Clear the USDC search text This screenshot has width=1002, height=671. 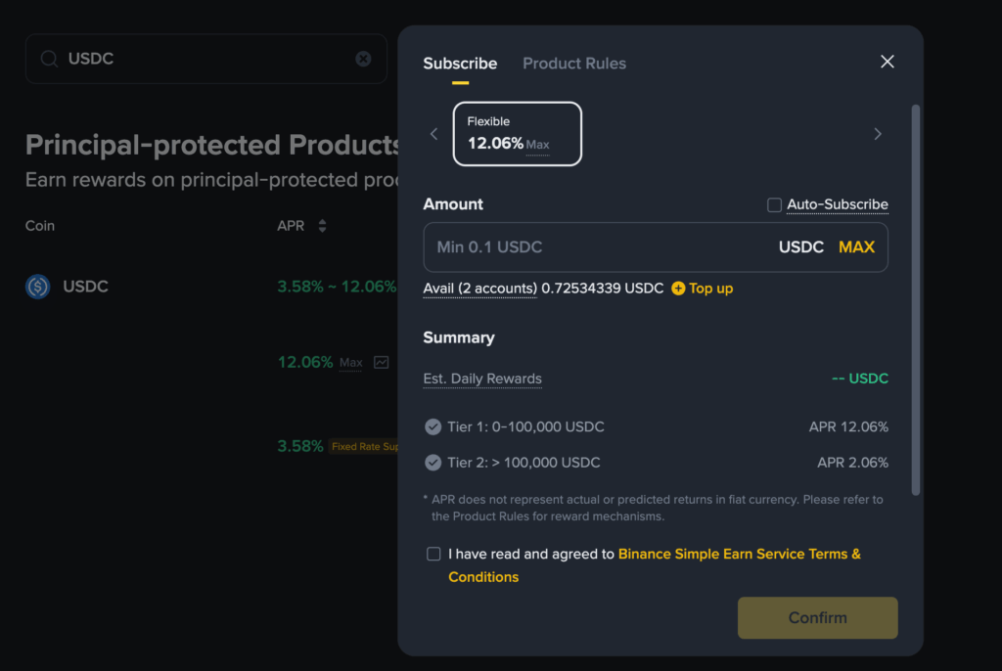363,59
